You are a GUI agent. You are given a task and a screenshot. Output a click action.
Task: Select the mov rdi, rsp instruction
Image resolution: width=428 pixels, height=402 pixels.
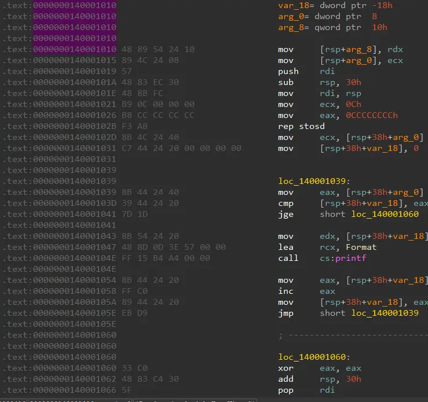(x=320, y=93)
